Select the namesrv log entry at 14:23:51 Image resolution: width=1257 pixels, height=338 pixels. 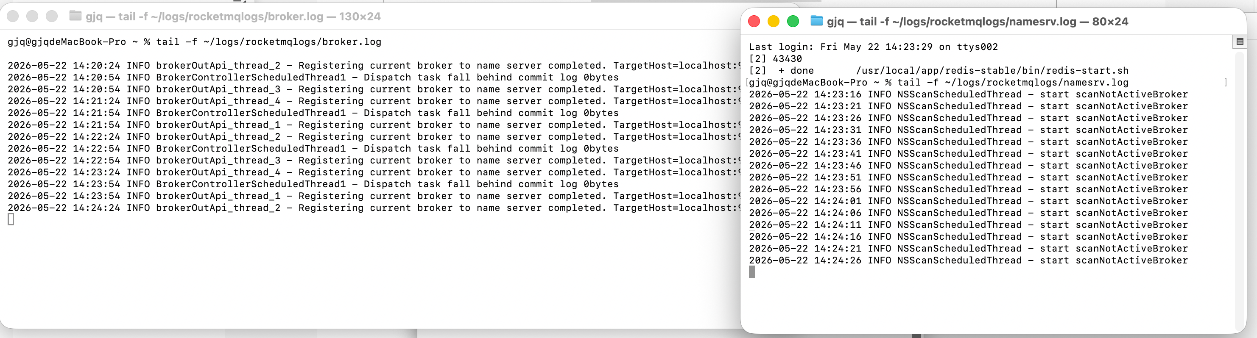click(968, 177)
